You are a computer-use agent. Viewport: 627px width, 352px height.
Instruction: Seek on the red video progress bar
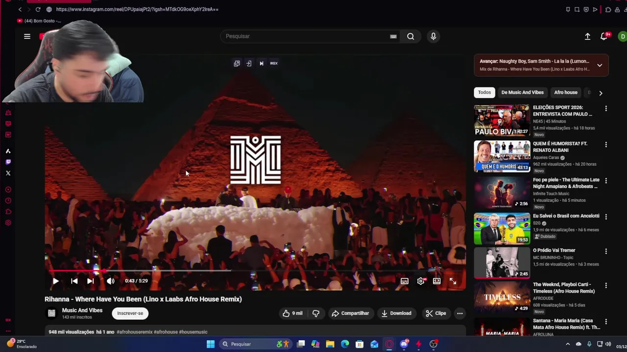[255, 270]
